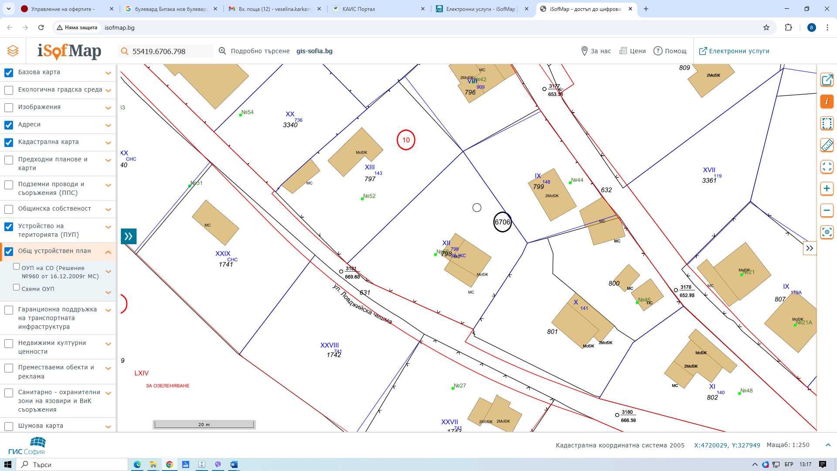Expand the Адреси layer group

click(x=108, y=125)
